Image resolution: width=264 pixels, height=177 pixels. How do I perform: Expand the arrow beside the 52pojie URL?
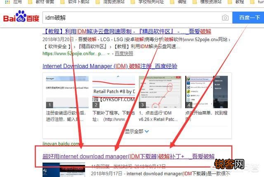(108, 54)
